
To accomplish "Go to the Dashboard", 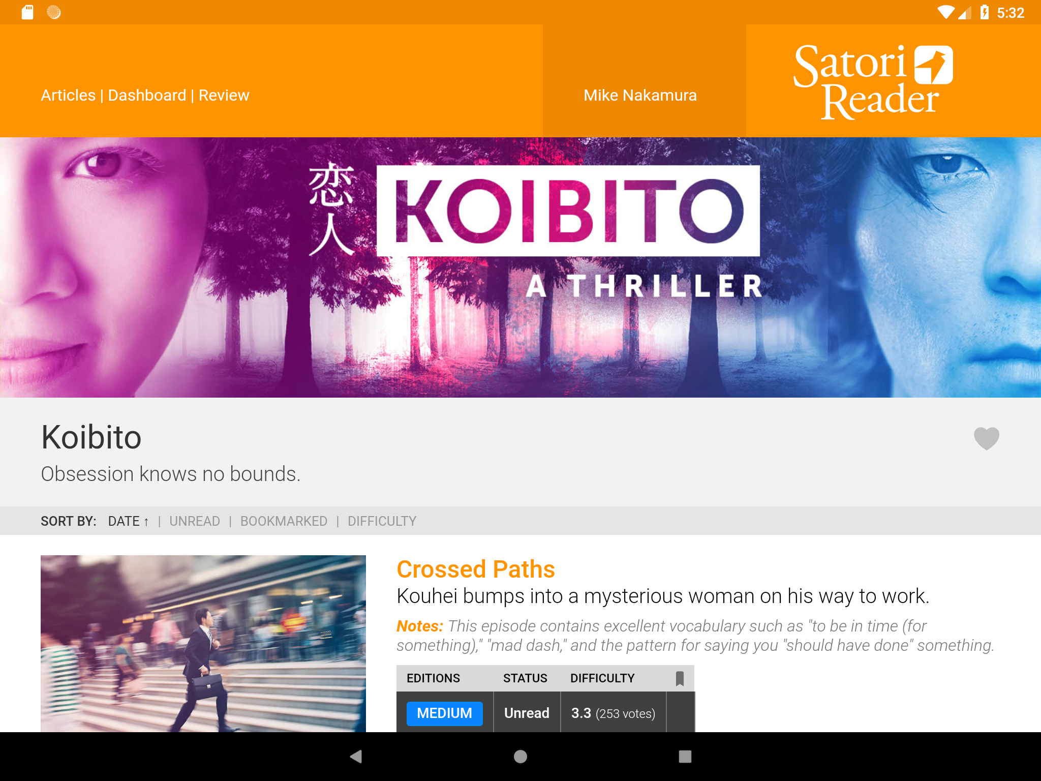I will [x=147, y=95].
